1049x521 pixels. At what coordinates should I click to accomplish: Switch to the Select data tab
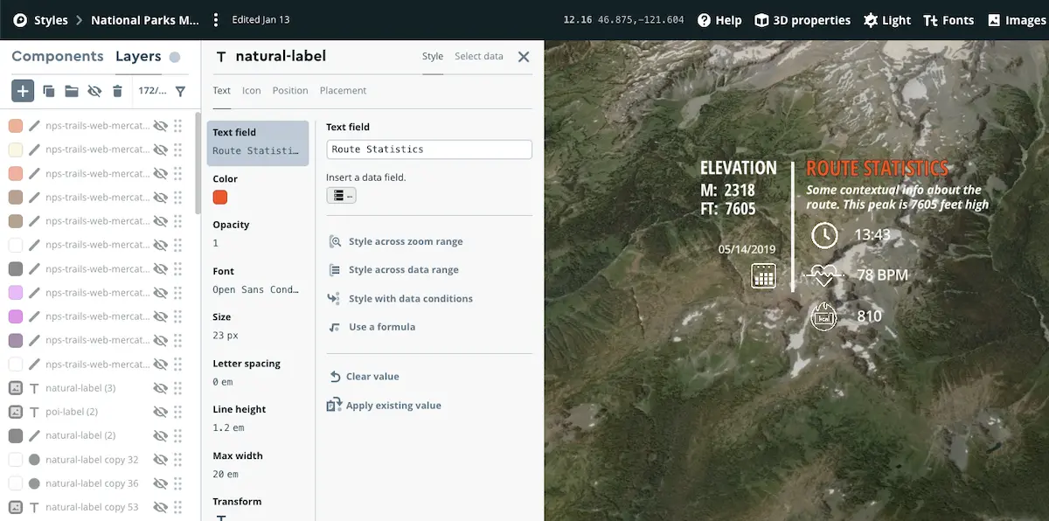(x=478, y=57)
